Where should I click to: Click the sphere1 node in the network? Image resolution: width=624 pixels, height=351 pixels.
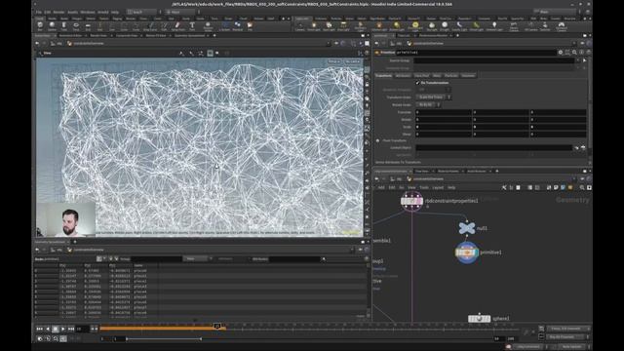coord(479,319)
